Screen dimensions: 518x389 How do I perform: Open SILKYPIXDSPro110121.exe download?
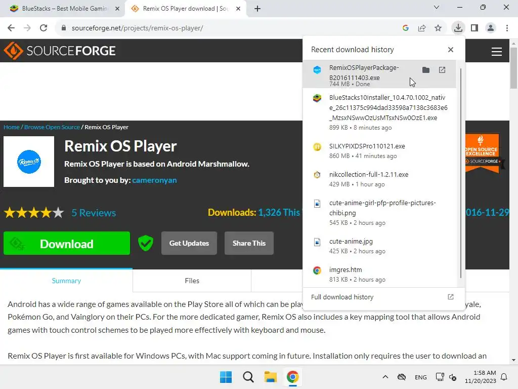pyautogui.click(x=379, y=151)
